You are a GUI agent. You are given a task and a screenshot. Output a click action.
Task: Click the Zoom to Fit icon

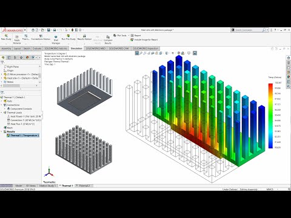tap(137, 53)
